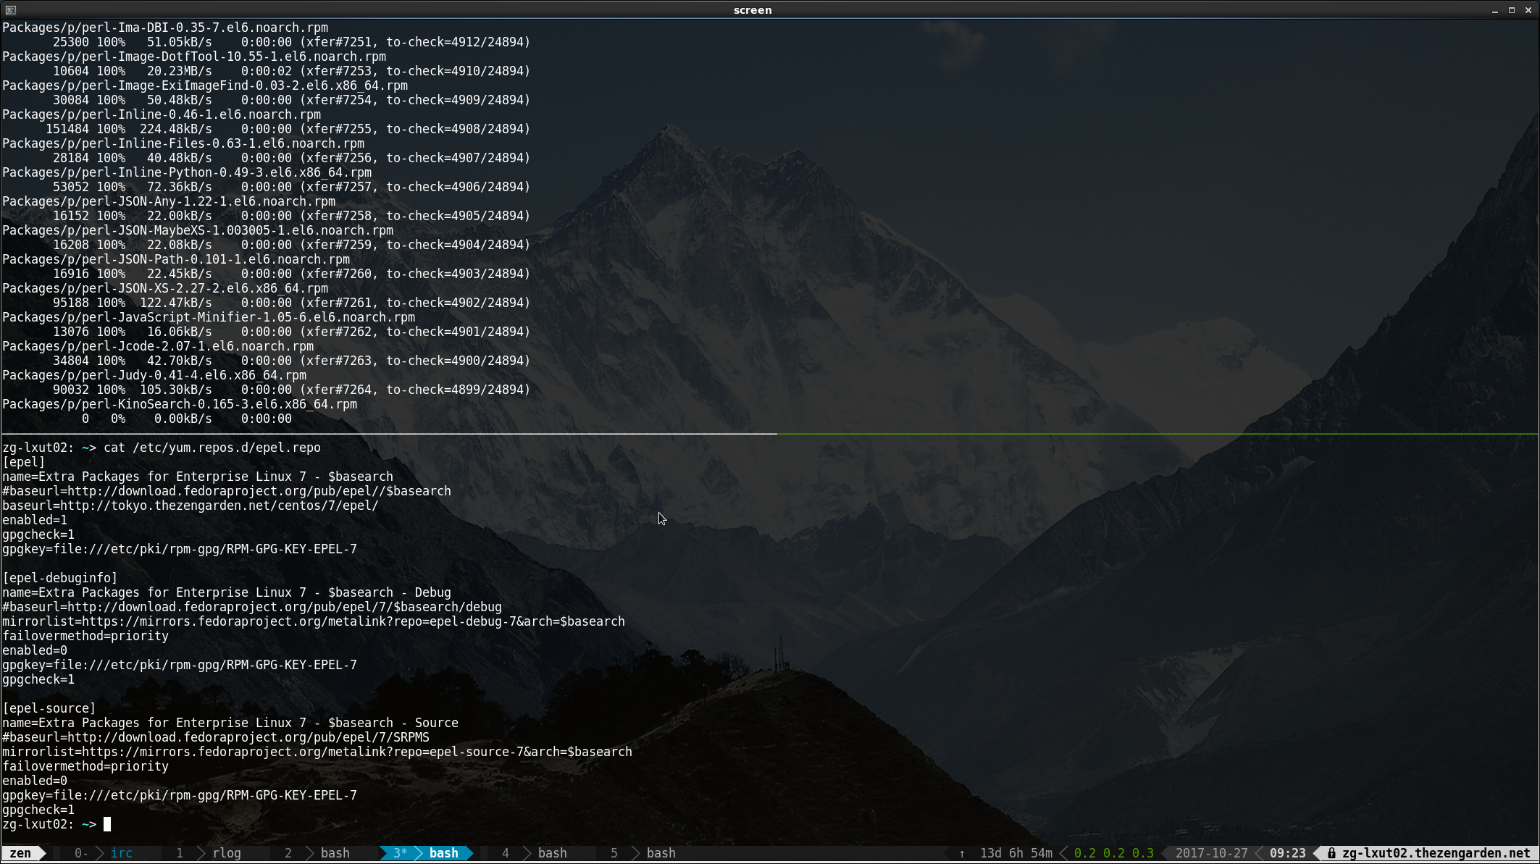Click 'name=Extra Packages ... $basearch - Debug' line
The height and width of the screenshot is (864, 1540).
click(226, 592)
